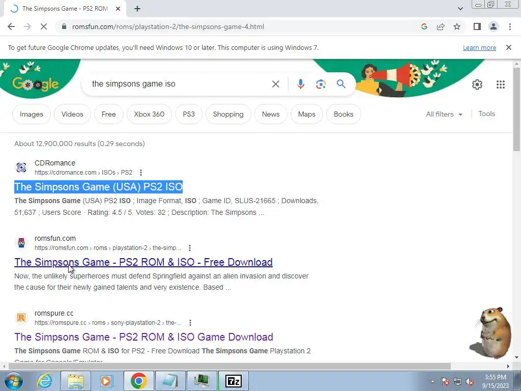The height and width of the screenshot is (391, 521).
Task: Open the search Tools button
Action: click(x=486, y=114)
